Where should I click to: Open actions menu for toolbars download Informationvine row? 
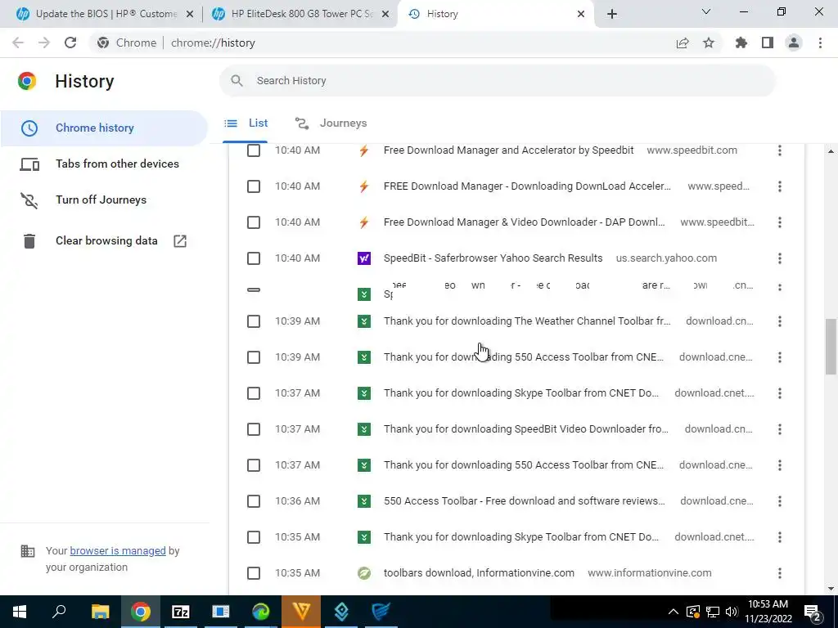pos(780,573)
